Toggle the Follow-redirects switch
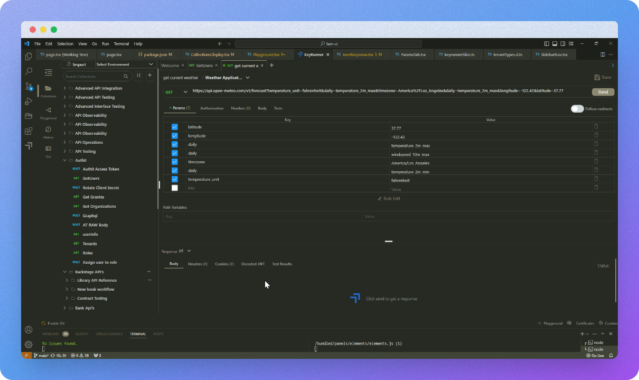Viewport: 639px width, 380px height. click(577, 108)
